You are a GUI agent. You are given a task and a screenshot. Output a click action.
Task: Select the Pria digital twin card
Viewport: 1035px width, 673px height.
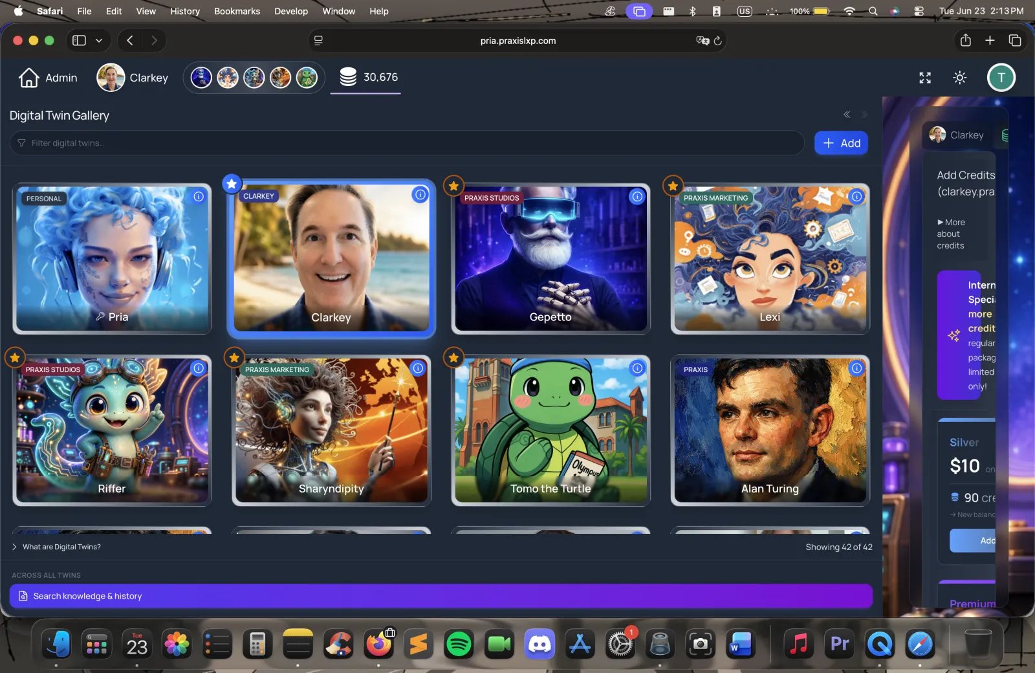click(x=112, y=259)
